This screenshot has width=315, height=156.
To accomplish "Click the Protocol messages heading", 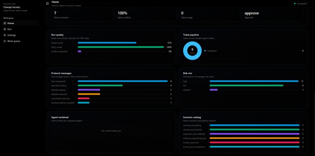I will (x=61, y=73).
